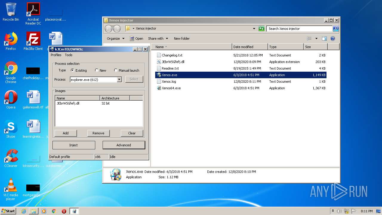Click the volume tray icon
Screen dimensions: 382x215
pos(339,211)
